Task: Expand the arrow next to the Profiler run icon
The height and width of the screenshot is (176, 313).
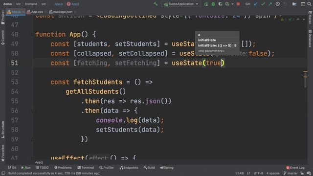Action: pos(232,4)
